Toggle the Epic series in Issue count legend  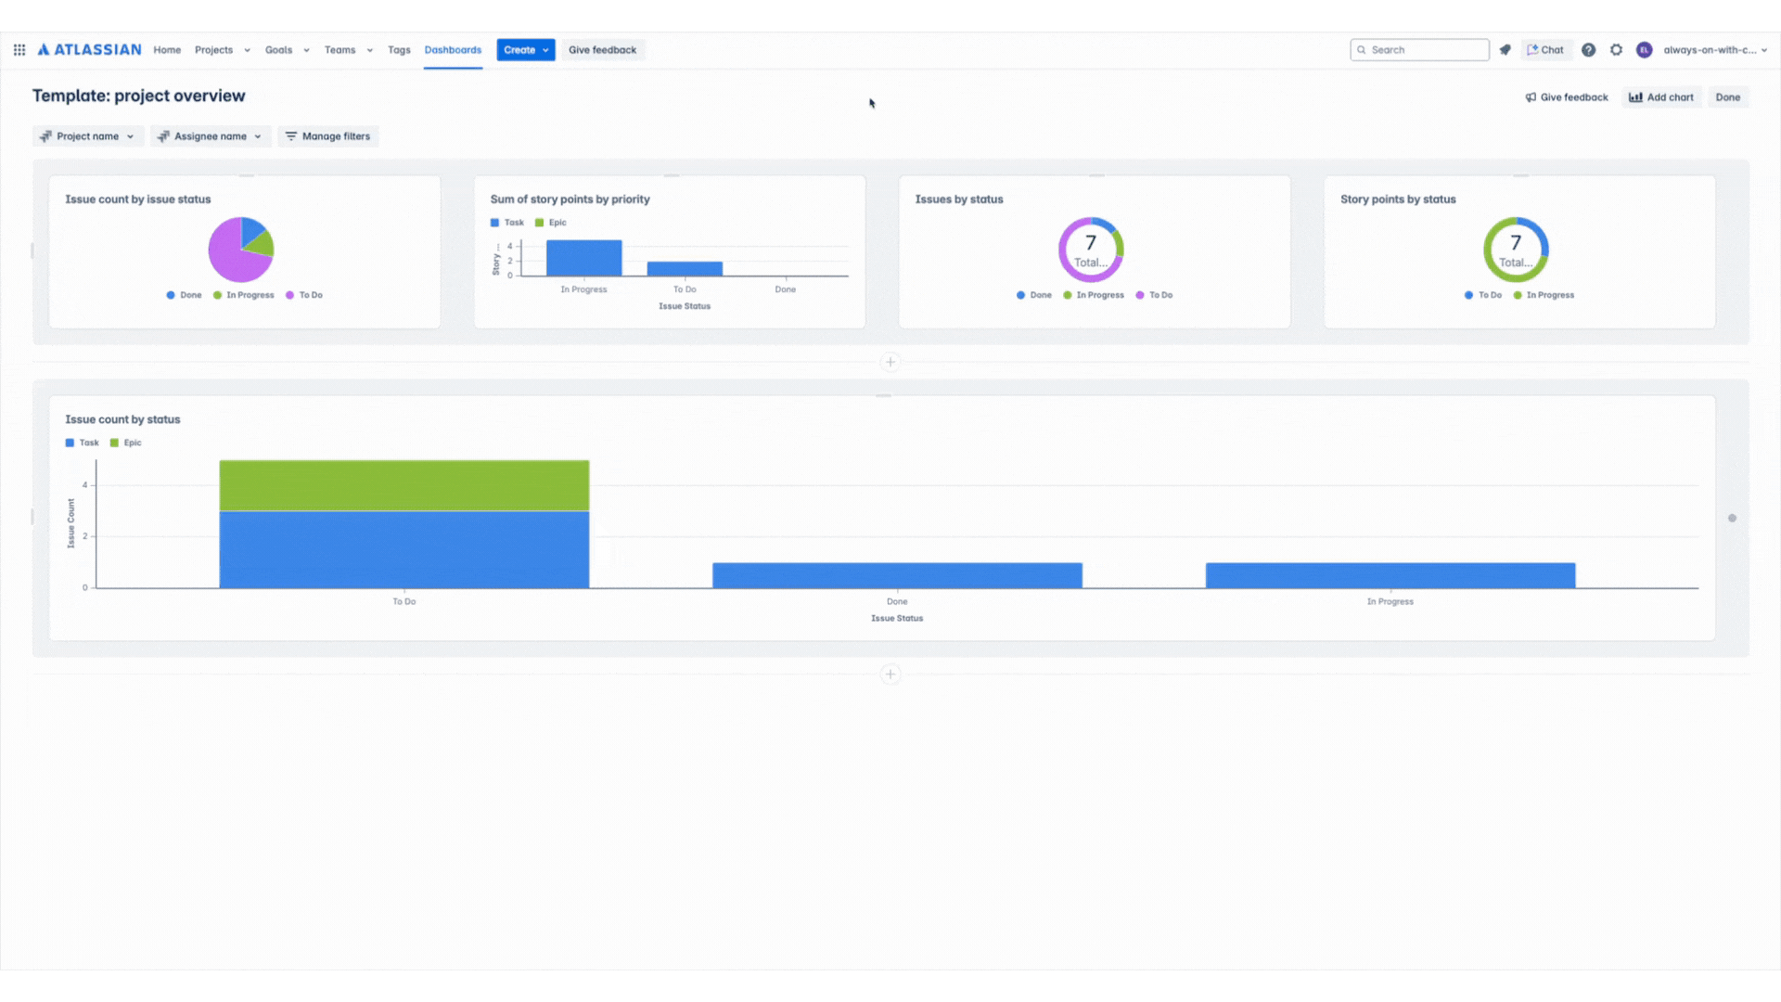click(127, 443)
